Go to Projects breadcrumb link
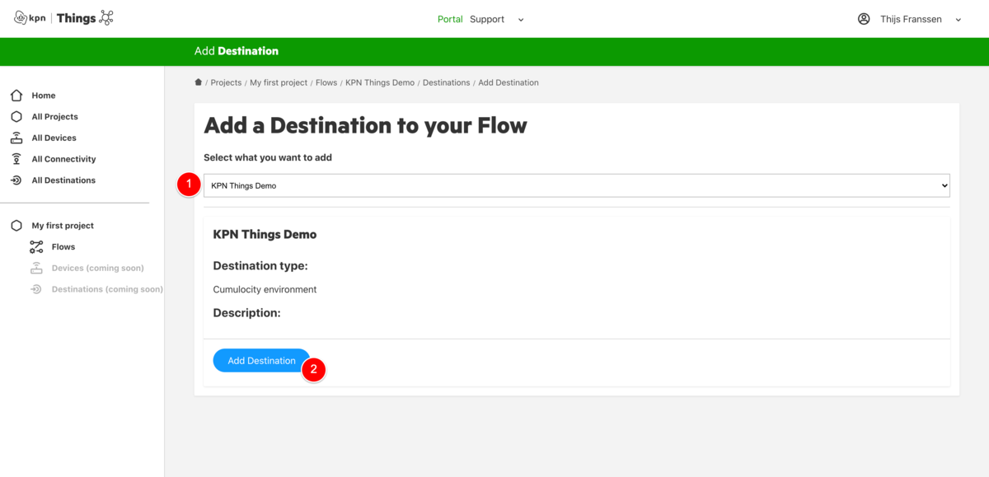This screenshot has width=989, height=477. pos(226,82)
